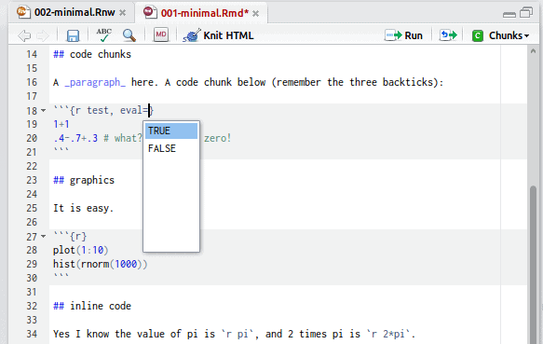This screenshot has width=543, height=344.
Task: Minimize the source editor pane
Action: pyautogui.click(x=509, y=14)
